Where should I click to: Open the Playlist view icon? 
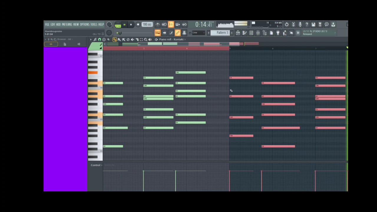click(x=238, y=33)
